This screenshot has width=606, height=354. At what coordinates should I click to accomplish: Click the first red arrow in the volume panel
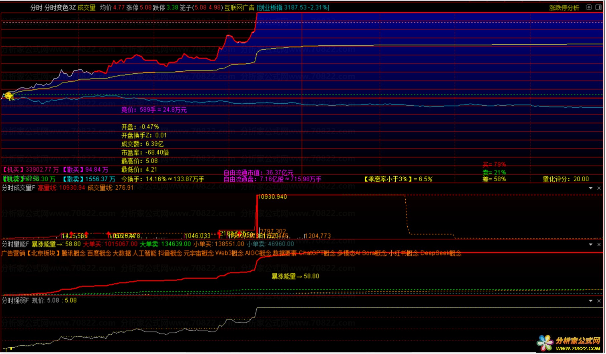tap(71, 234)
